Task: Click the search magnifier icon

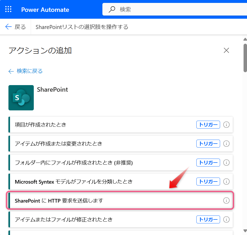Action: click(x=112, y=9)
